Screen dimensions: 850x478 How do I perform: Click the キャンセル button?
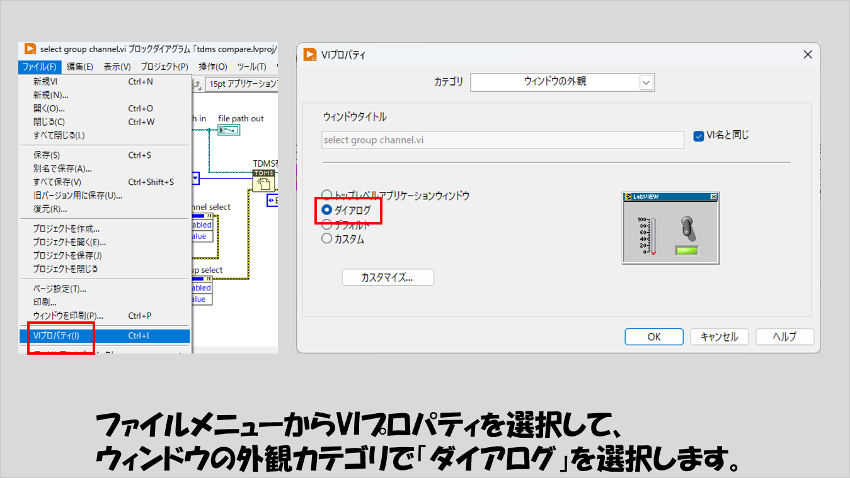coord(719,336)
